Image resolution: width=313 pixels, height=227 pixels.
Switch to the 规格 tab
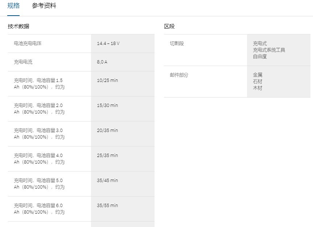coord(13,6)
